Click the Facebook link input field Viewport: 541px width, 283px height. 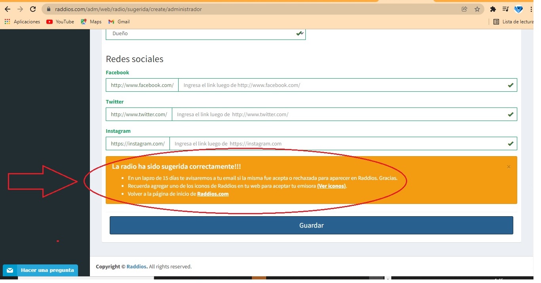pyautogui.click(x=343, y=85)
